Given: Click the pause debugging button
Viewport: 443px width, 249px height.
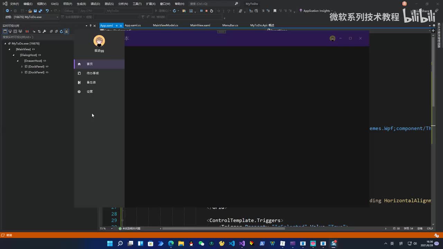Looking at the screenshot, I should (x=201, y=11).
